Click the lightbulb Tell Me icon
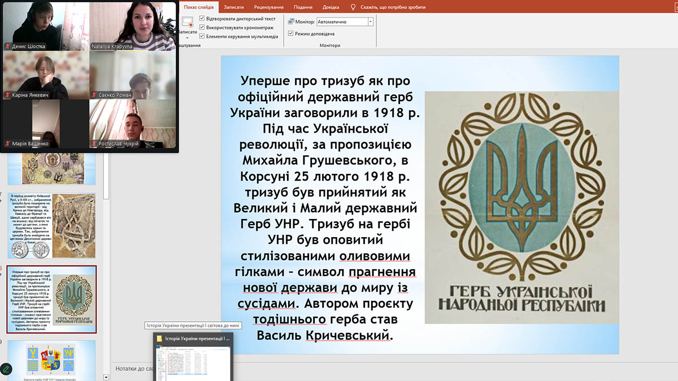This screenshot has width=678, height=381. click(x=353, y=7)
